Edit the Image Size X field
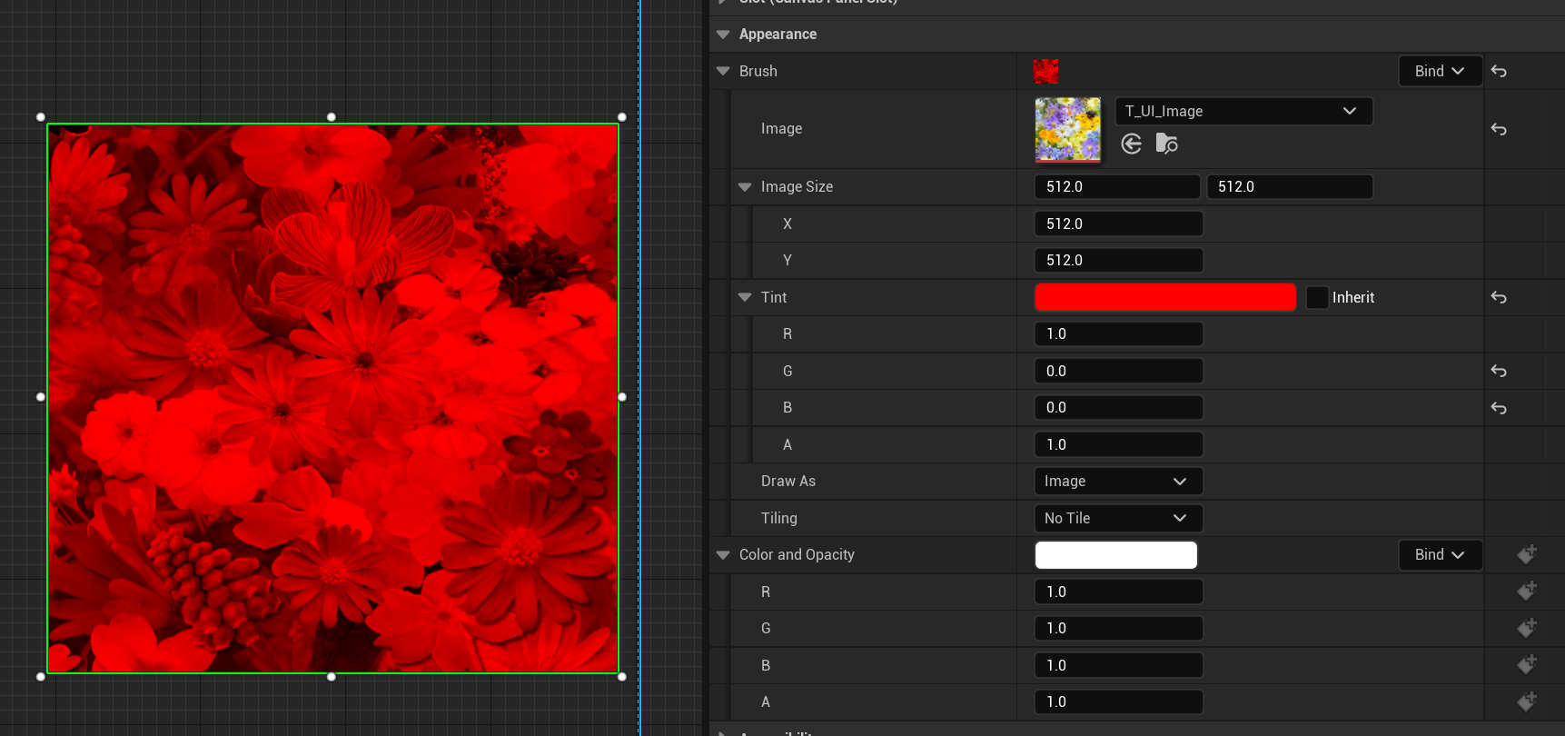1565x736 pixels. tap(1118, 224)
